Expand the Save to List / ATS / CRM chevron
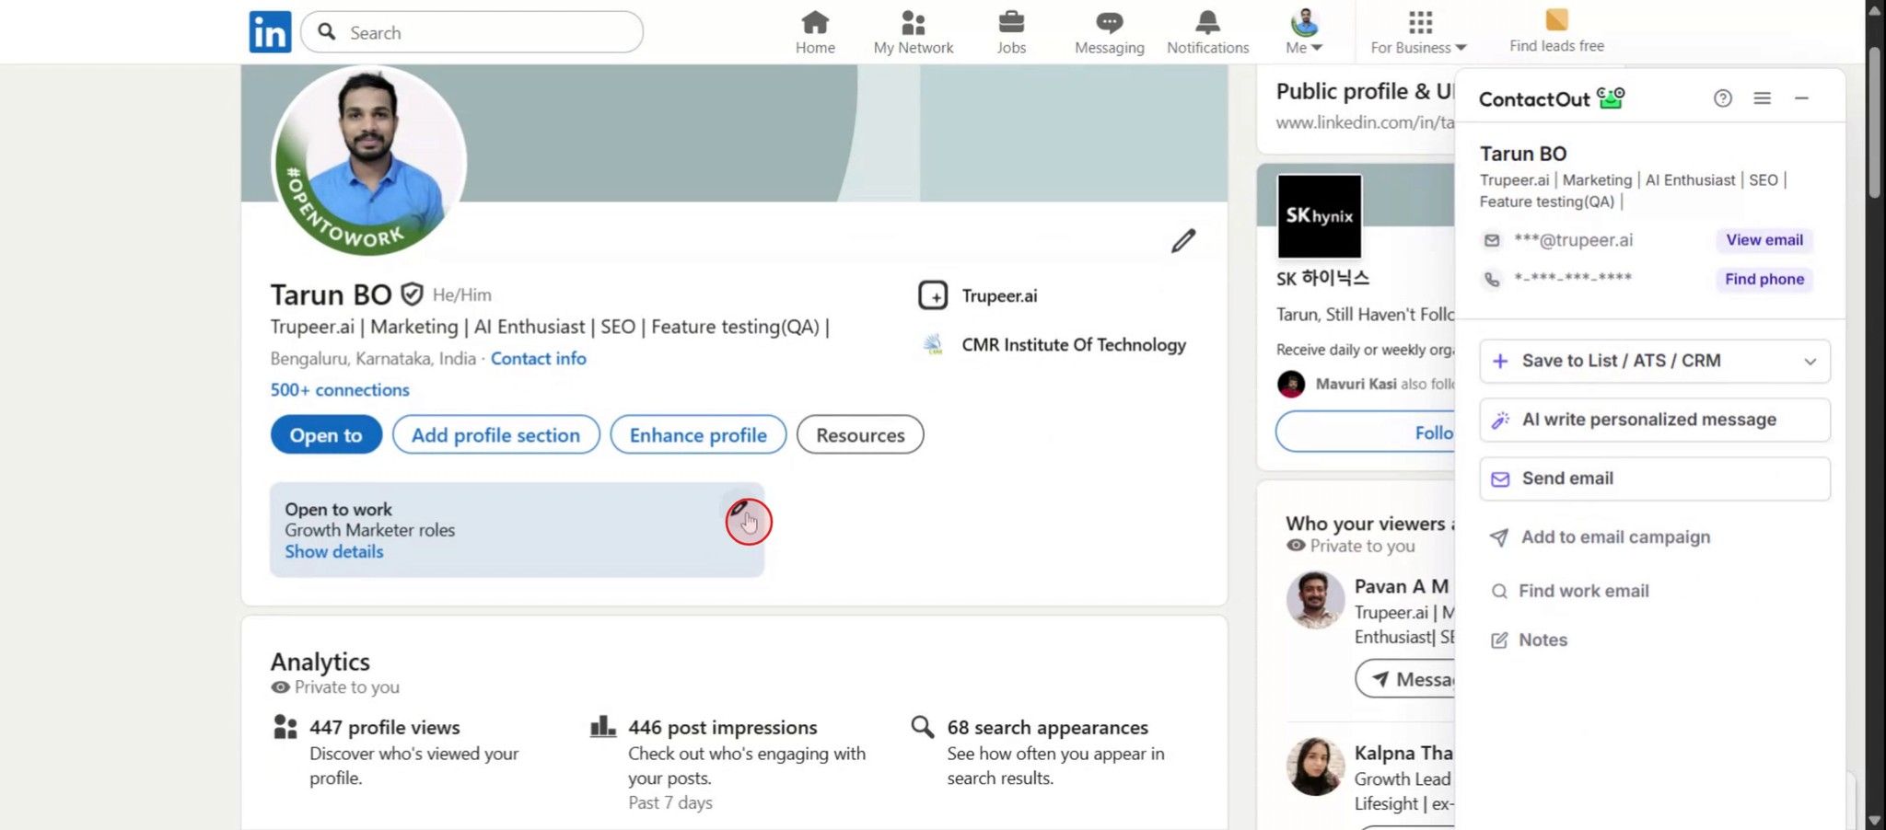The image size is (1886, 830). coord(1810,361)
